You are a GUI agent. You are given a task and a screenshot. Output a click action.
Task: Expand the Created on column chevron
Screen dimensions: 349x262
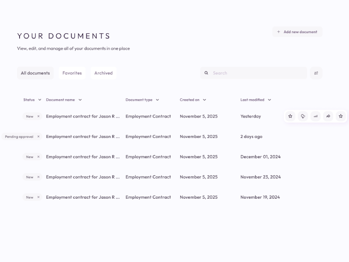[204, 100]
